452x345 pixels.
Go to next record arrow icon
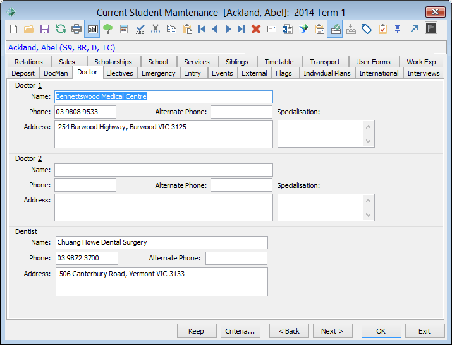click(x=228, y=29)
